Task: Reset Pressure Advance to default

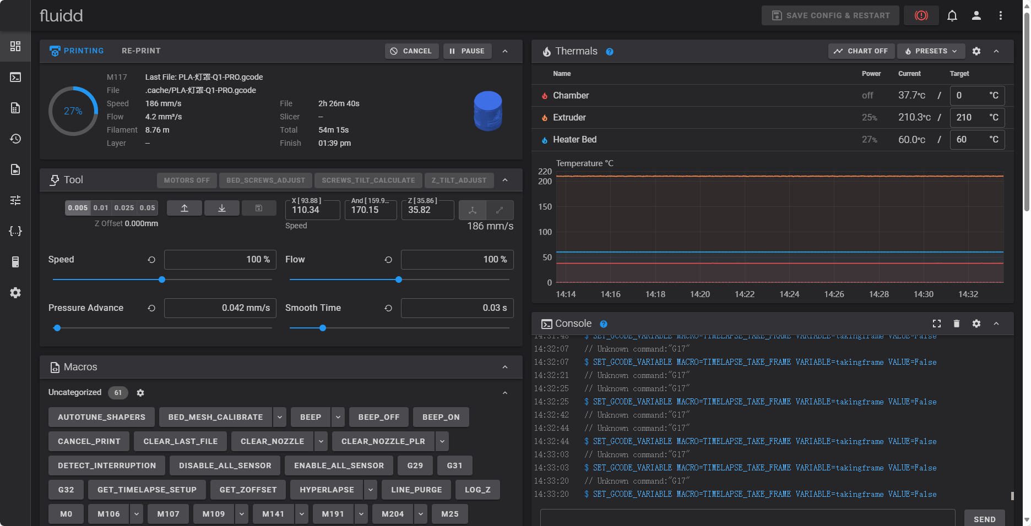Action: pyautogui.click(x=151, y=308)
